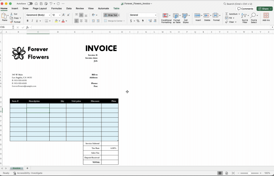274x176 pixels.
Task: Align text right
Action: (x=86, y=21)
